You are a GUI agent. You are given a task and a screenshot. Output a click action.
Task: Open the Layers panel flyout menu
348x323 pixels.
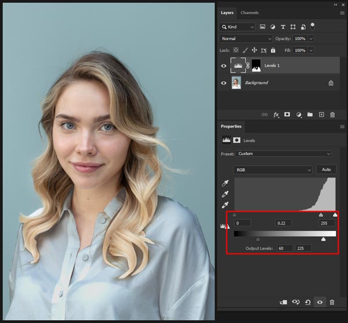(342, 13)
